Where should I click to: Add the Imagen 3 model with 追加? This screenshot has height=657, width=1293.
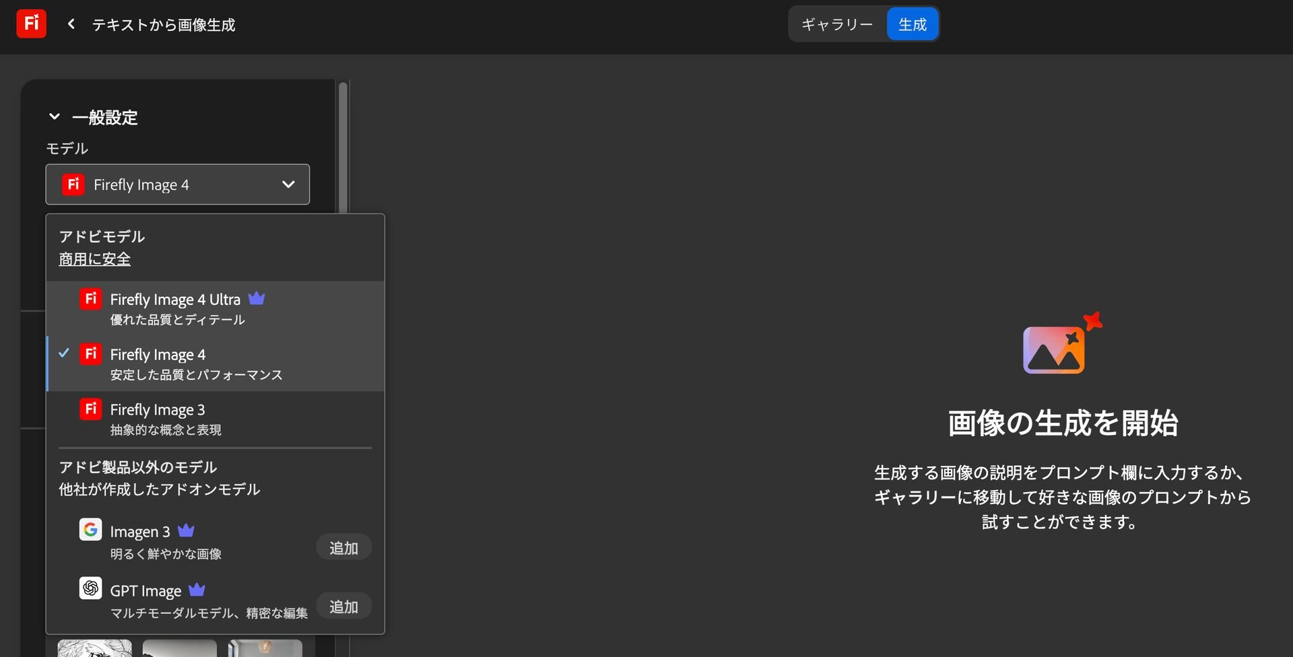tap(343, 548)
